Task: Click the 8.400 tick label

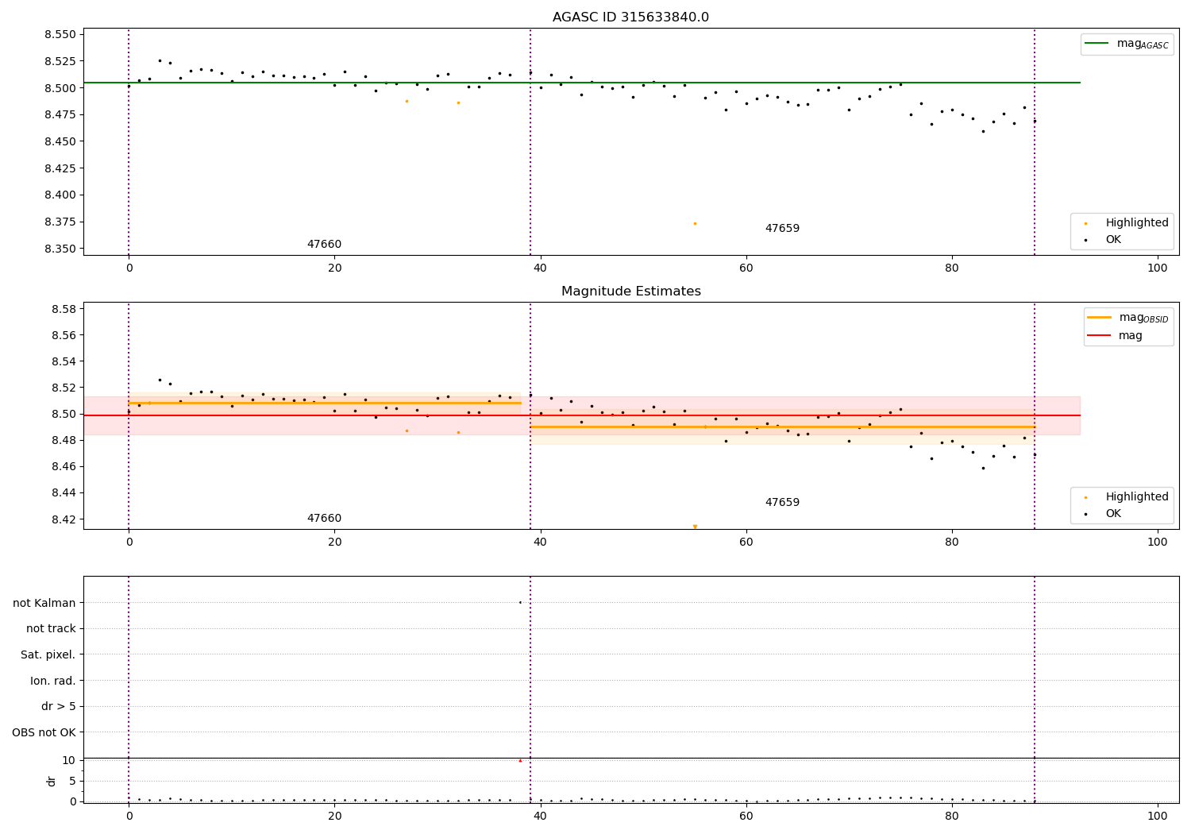Action: tap(60, 195)
